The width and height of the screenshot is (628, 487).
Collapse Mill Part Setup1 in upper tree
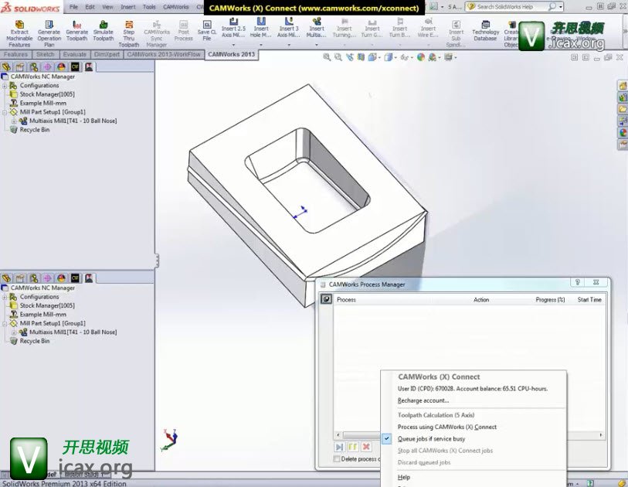click(x=5, y=112)
